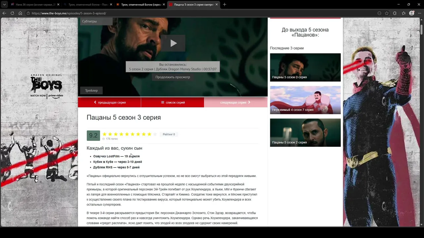Image resolution: width=424 pixels, height=238 pixels.
Task: Rate the episode with the fifth star
Action: click(127, 134)
